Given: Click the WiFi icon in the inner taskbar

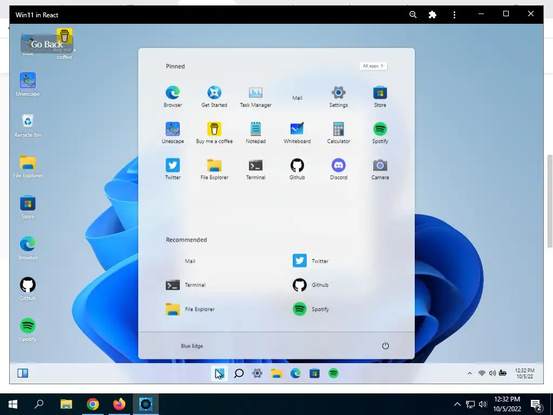Looking at the screenshot, I should (x=482, y=373).
